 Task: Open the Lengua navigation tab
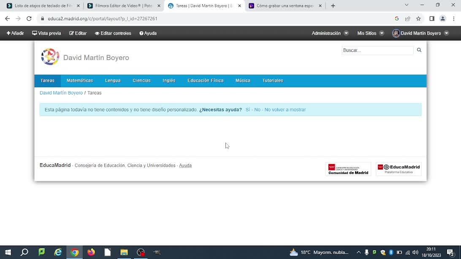113,81
